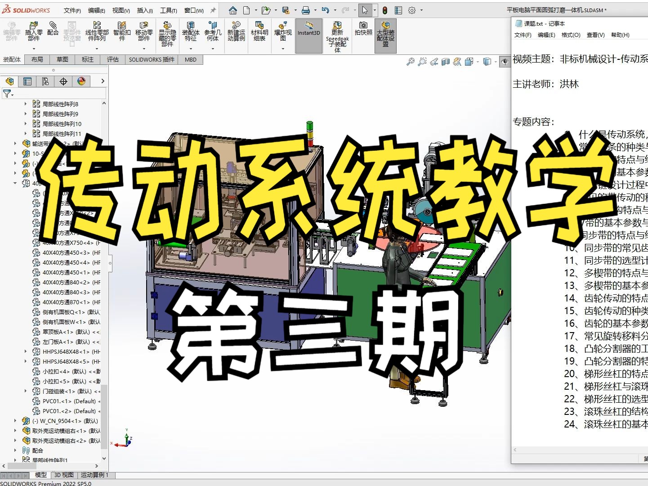The image size is (648, 486).
Task: Toggle the hide/show items eye icon
Action: click(505, 62)
